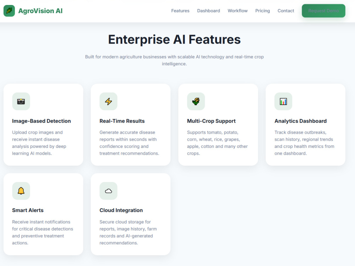The height and width of the screenshot is (266, 355).
Task: Click the Analytics Dashboard card title
Action: tap(300, 121)
